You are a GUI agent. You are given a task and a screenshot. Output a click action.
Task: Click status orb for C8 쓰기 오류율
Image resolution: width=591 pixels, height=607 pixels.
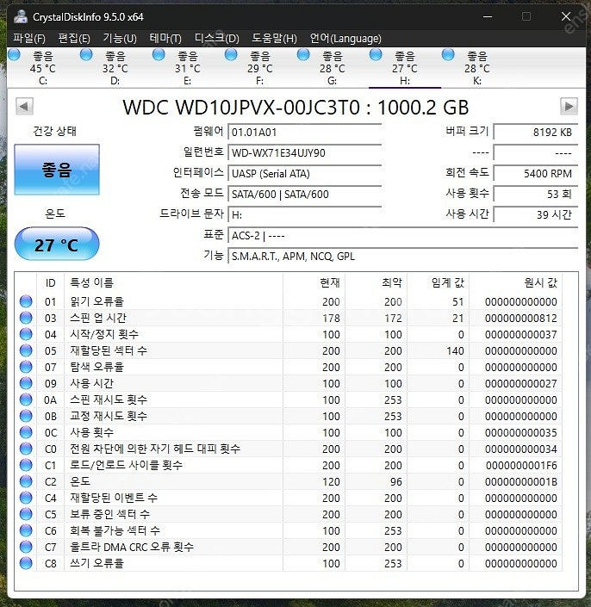point(26,563)
